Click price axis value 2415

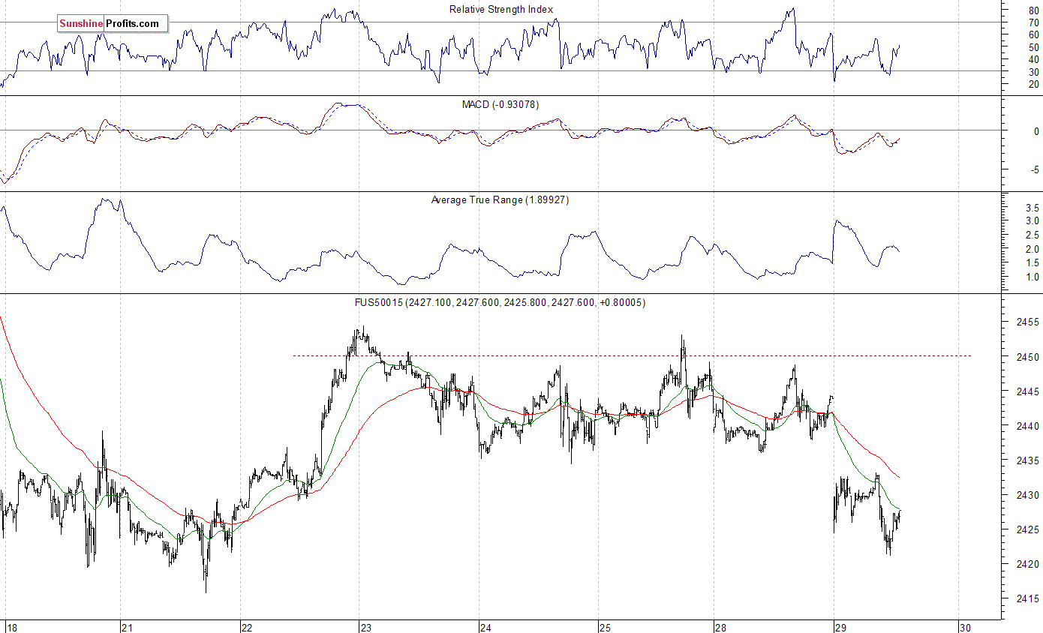point(1029,598)
